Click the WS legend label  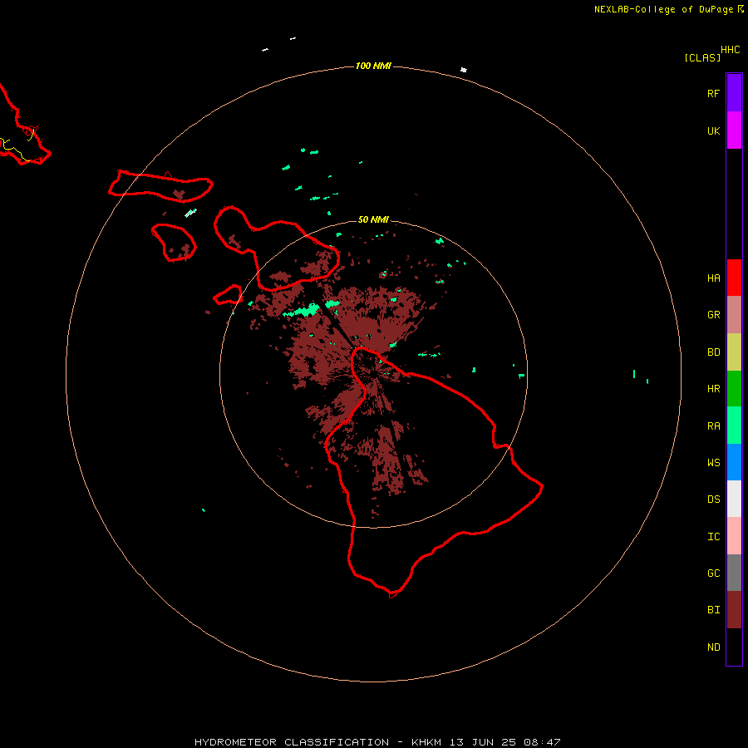(x=713, y=462)
